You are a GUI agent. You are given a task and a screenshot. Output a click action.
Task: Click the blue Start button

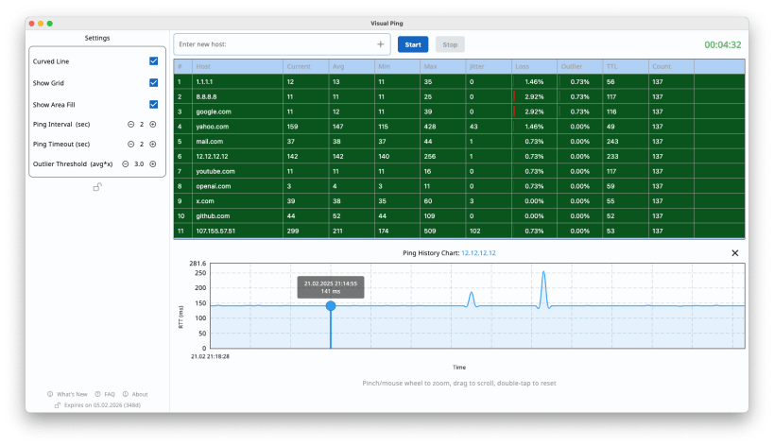pyautogui.click(x=413, y=44)
